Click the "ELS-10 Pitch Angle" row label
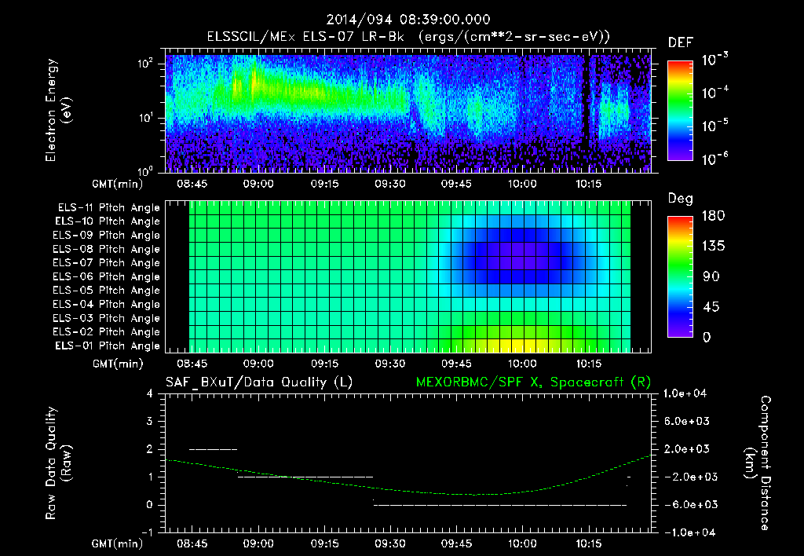804x556 pixels. pyautogui.click(x=108, y=221)
